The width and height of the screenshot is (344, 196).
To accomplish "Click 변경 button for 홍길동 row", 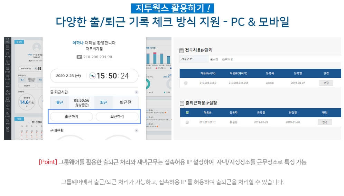I will (325, 122).
